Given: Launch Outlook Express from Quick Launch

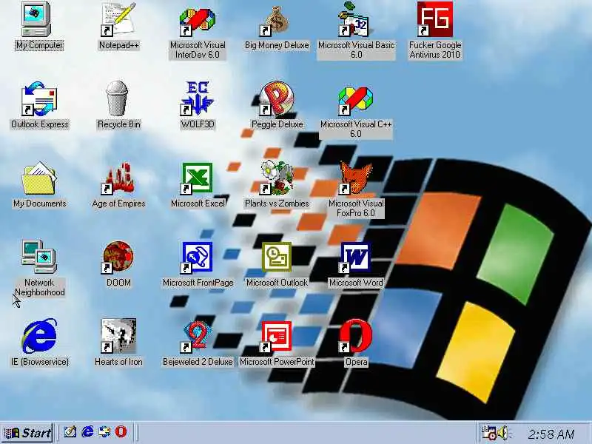Looking at the screenshot, I should click(104, 431).
